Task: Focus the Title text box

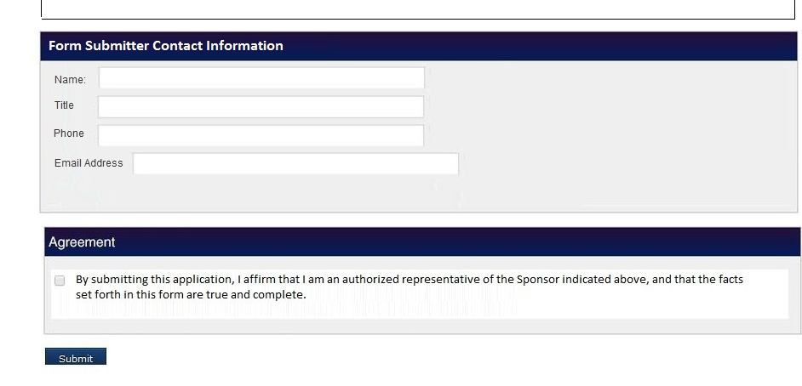Action: point(261,106)
